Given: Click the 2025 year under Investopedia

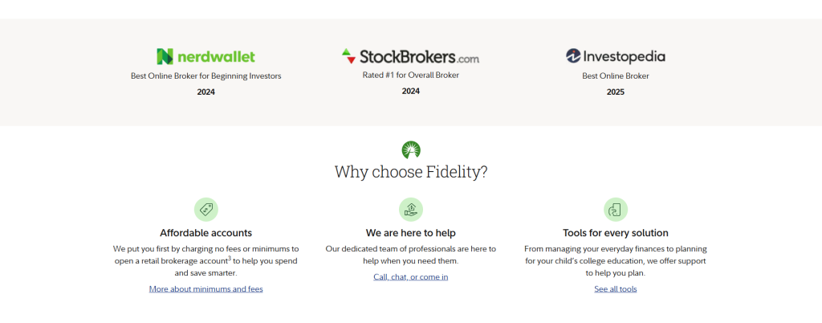Looking at the screenshot, I should point(616,92).
